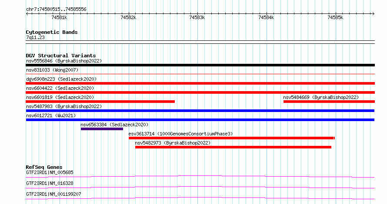Click the nsv5484669 red variant bar
Viewport: 387px width, 204px height.
tap(329, 102)
